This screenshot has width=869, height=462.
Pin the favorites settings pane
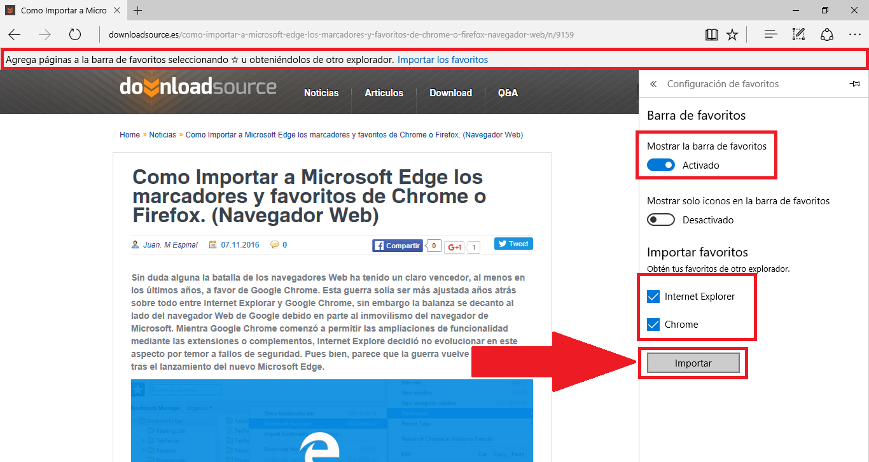pyautogui.click(x=854, y=84)
